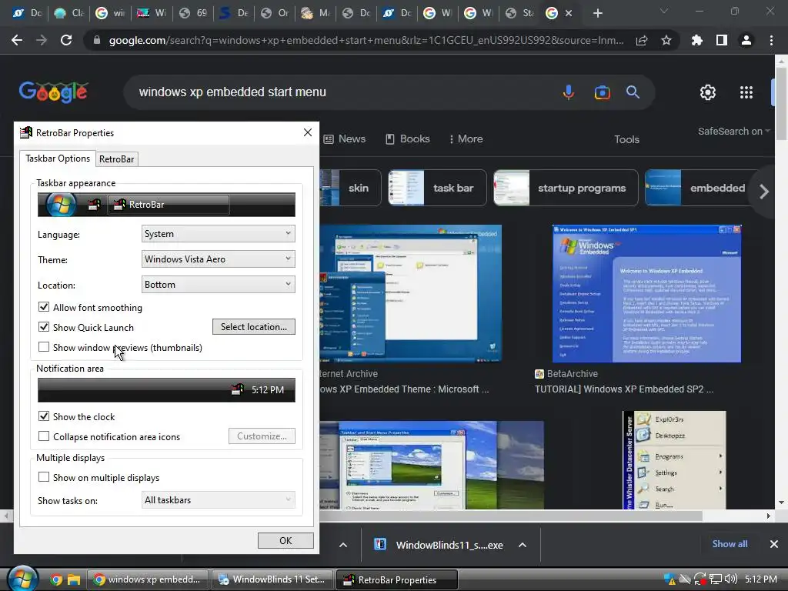Click the scroll-right arrow of horizontal scrollbar
The width and height of the screenshot is (788, 591).
(769, 516)
